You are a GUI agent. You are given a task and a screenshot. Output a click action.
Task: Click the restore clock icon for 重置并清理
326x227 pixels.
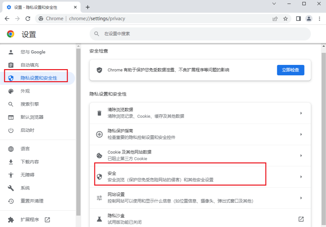click(11, 201)
